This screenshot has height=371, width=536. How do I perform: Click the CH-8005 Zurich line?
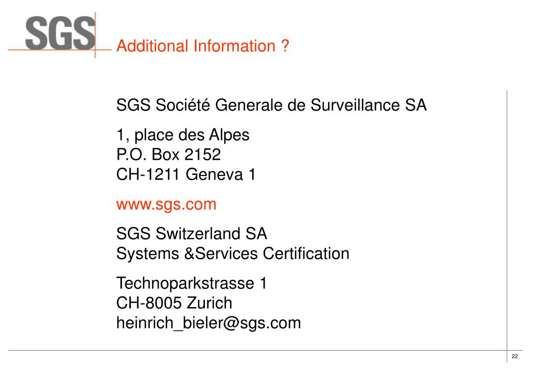(174, 303)
